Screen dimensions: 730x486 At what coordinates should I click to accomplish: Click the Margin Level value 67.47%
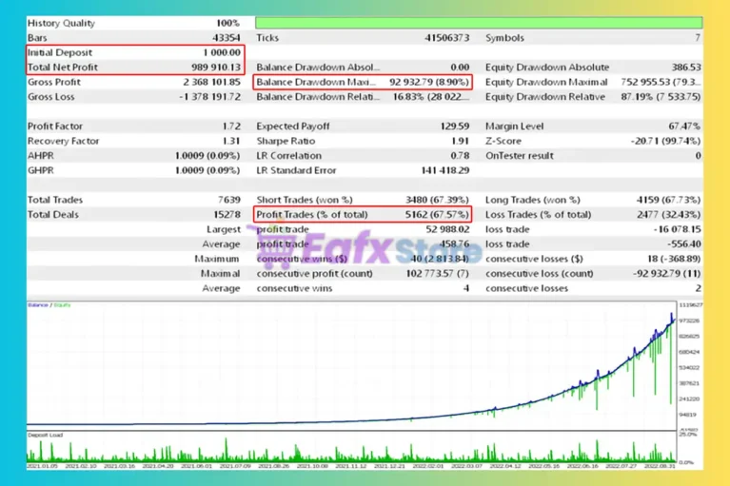[x=684, y=126]
